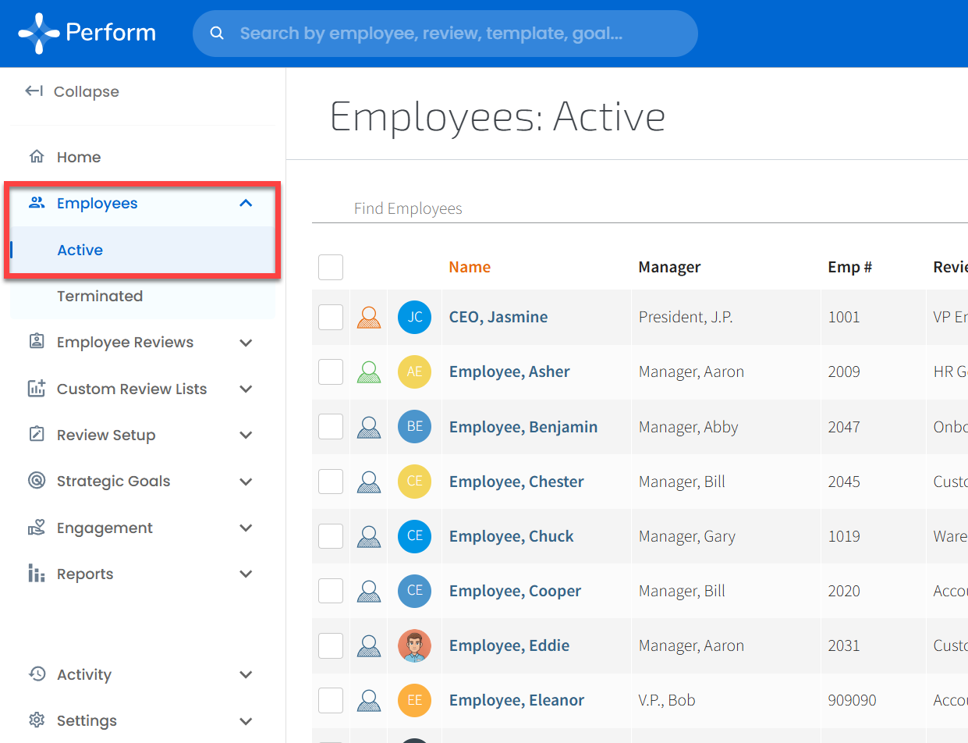968x743 pixels.
Task: Click the global search field
Action: point(445,34)
